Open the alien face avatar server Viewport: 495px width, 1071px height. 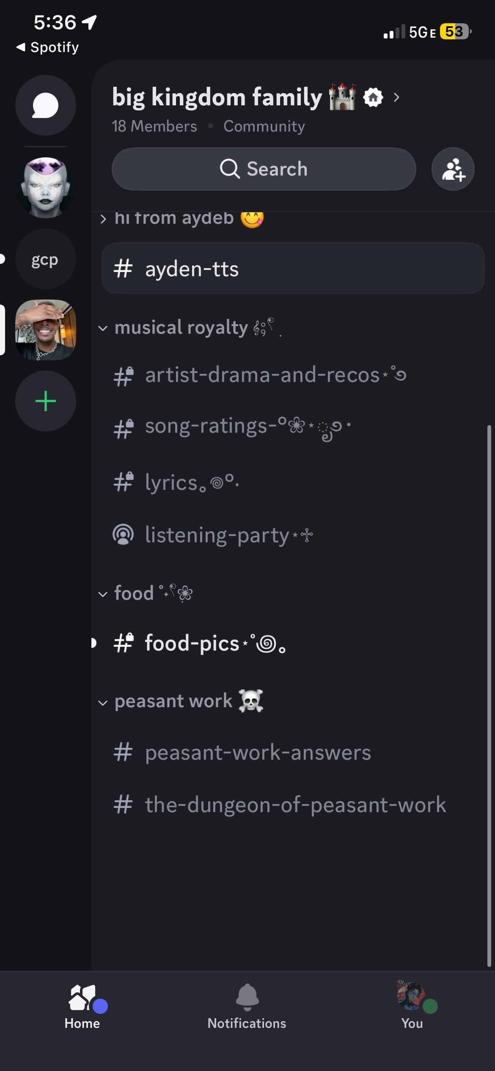pos(46,187)
